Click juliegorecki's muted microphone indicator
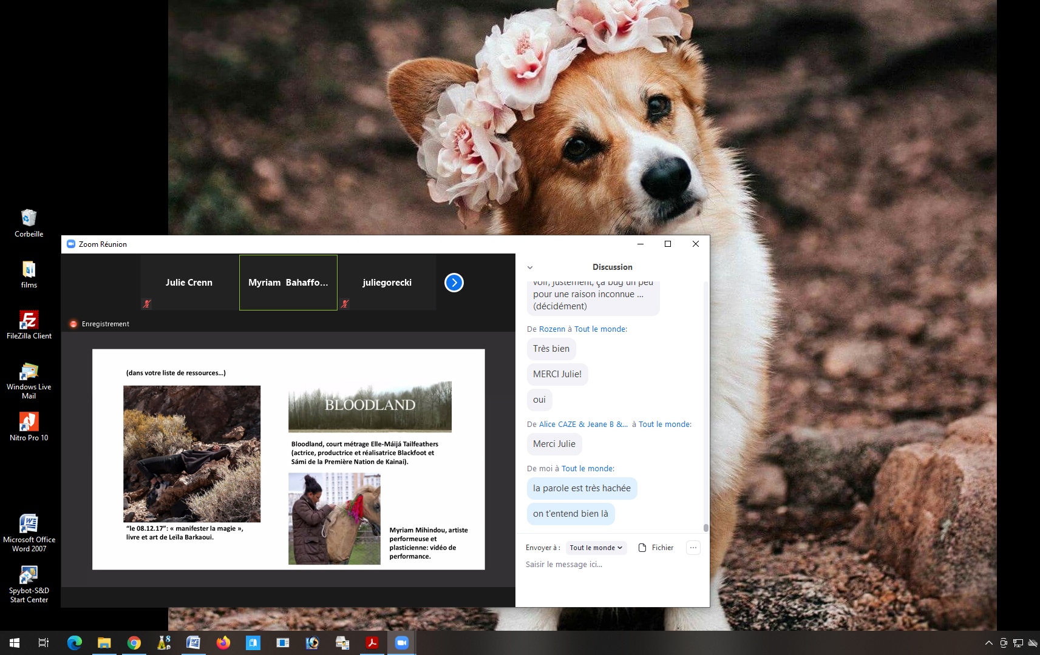The width and height of the screenshot is (1040, 655). tap(345, 304)
